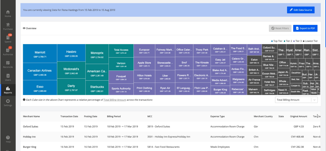Click the Tier 2 legend swatch
The width and height of the screenshot is (326, 151).
(x=284, y=41)
